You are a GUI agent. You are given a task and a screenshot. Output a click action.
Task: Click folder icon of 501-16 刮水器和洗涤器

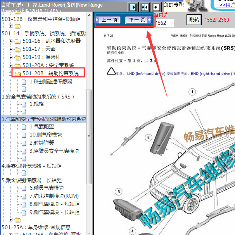tap(17, 41)
